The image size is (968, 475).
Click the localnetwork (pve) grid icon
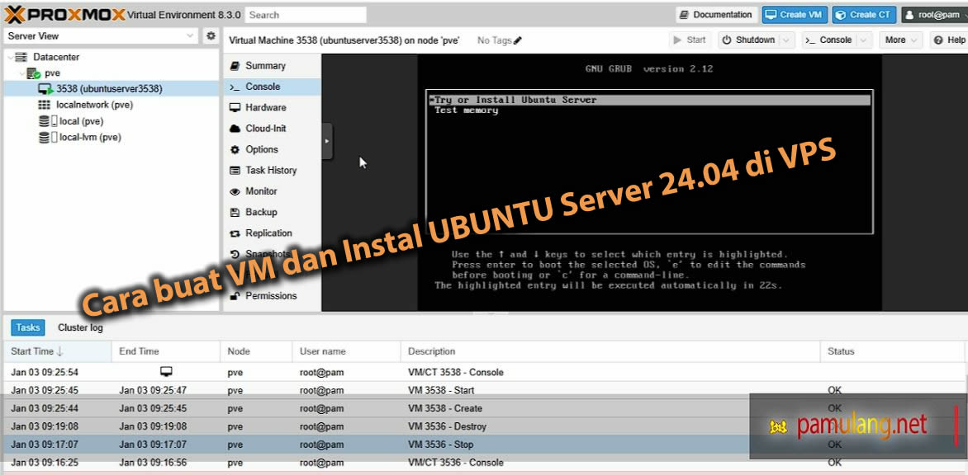tap(45, 105)
